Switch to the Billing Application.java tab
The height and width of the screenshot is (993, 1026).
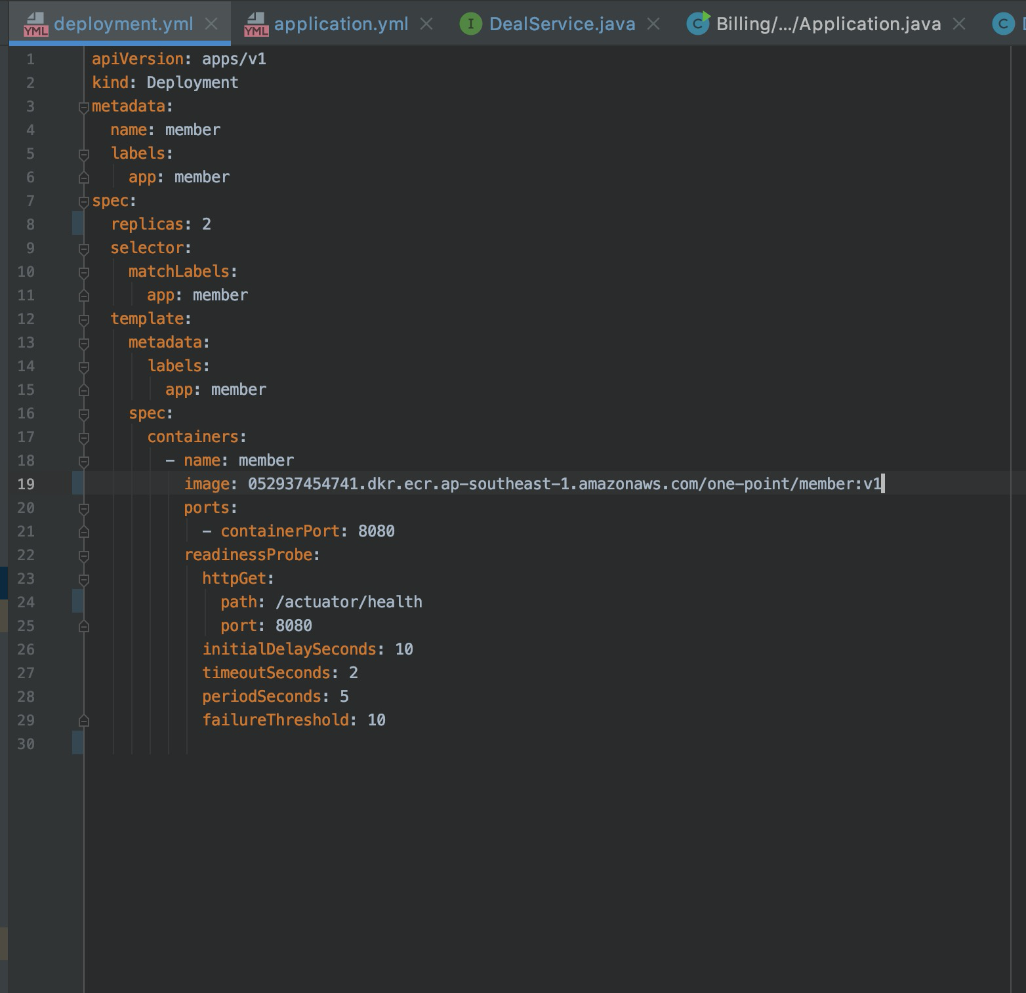[828, 24]
